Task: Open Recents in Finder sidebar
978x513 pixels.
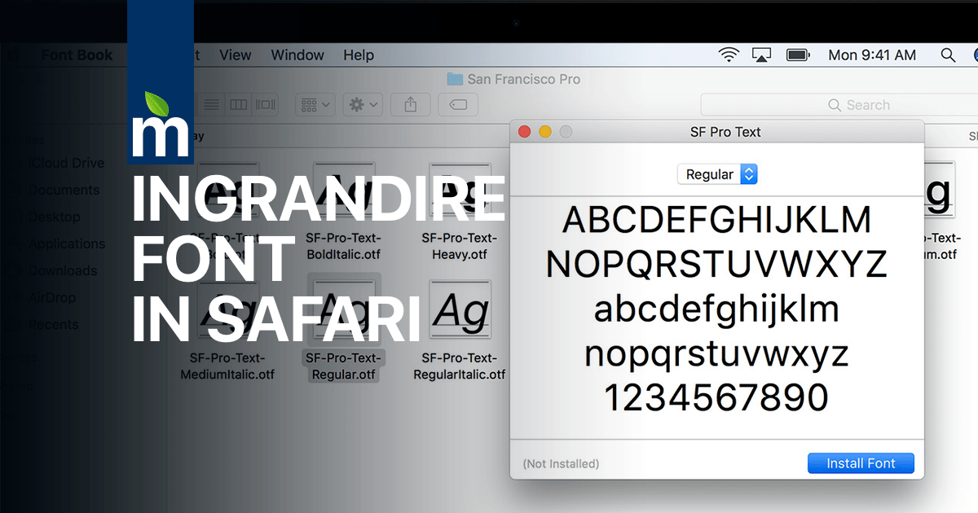Action: pyautogui.click(x=53, y=324)
